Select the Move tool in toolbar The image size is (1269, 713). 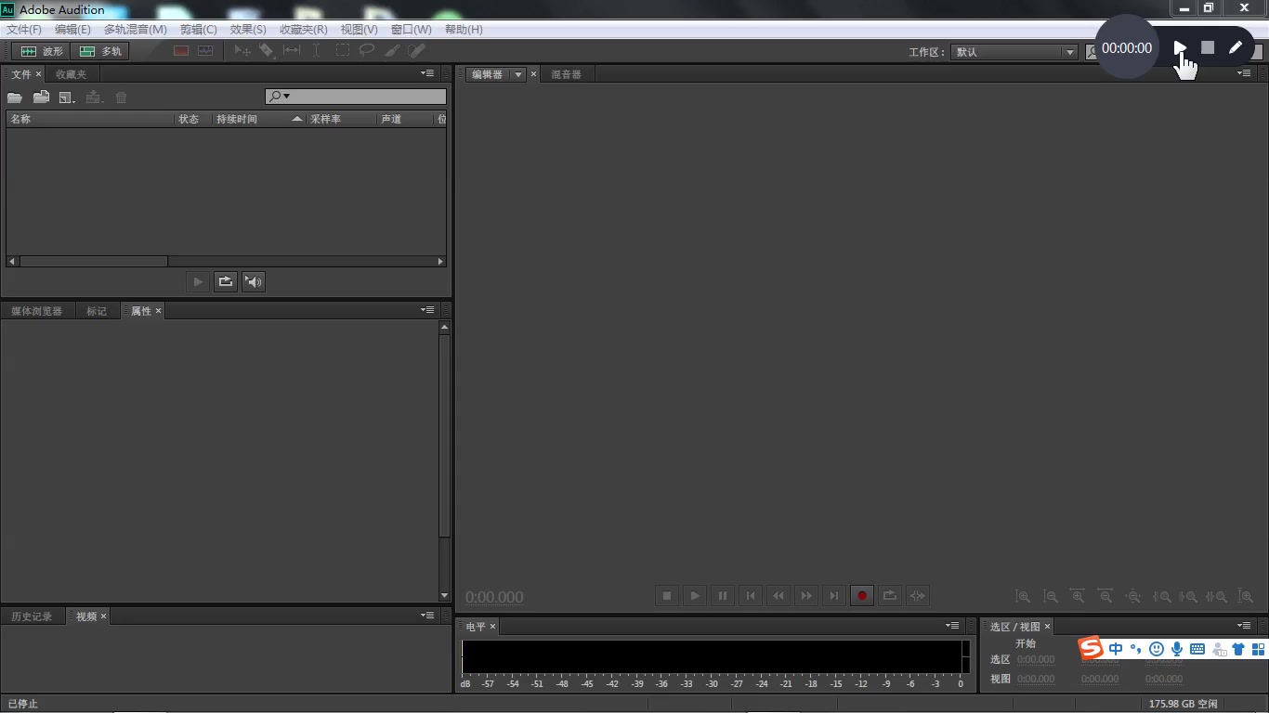(242, 51)
